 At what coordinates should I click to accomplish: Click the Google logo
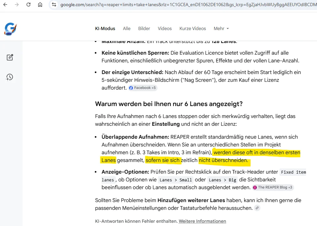point(10,28)
